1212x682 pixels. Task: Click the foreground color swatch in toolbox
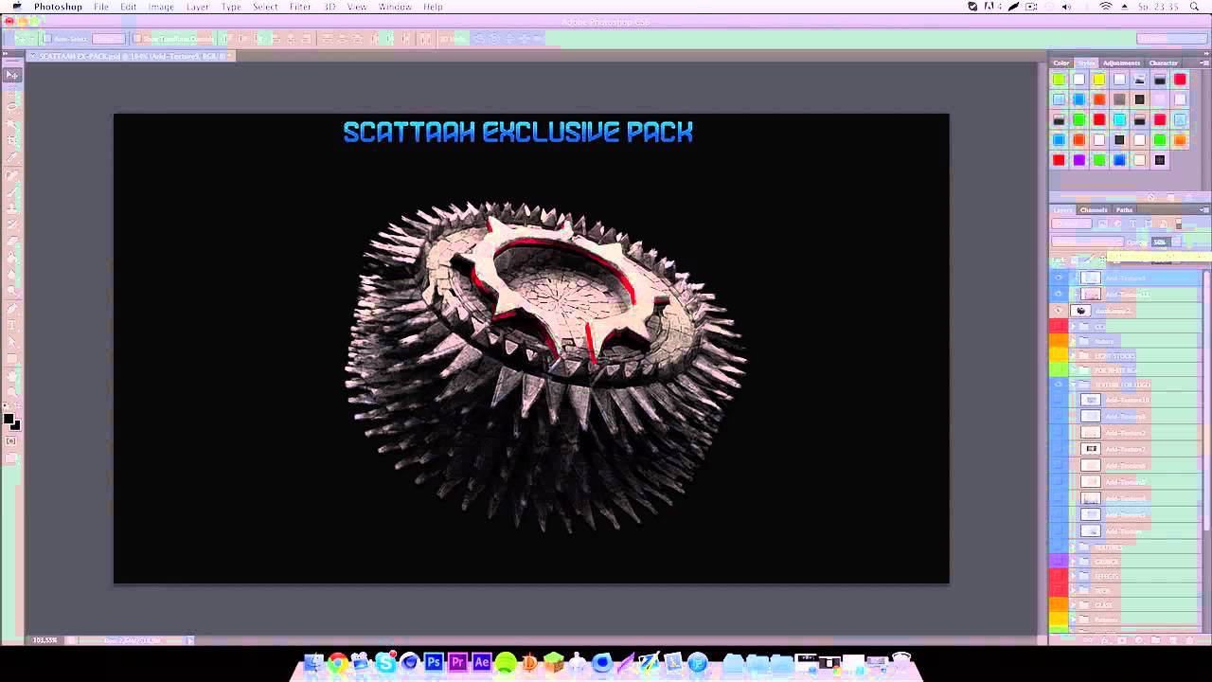point(9,419)
